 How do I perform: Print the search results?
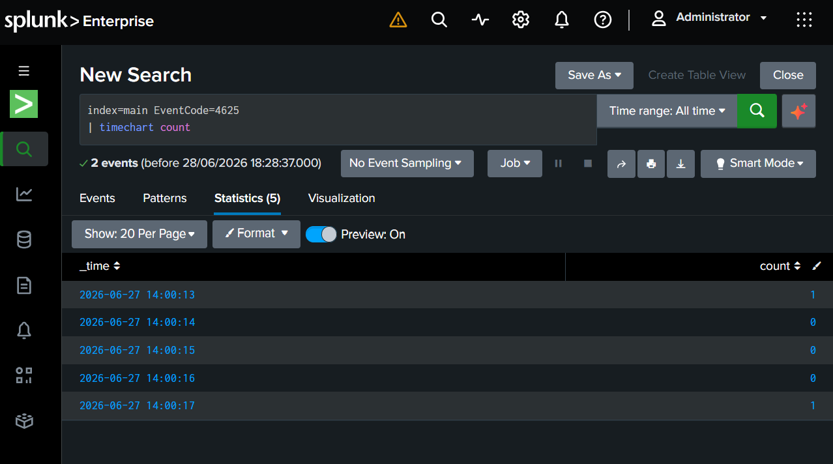pyautogui.click(x=651, y=164)
